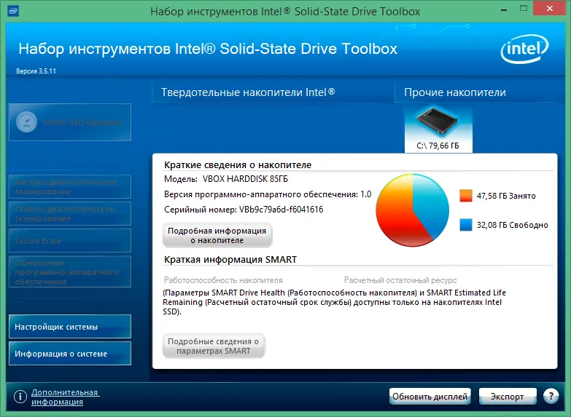This screenshot has width=571, height=417.
Task: Minimize the Toolbox window
Action: pos(504,9)
